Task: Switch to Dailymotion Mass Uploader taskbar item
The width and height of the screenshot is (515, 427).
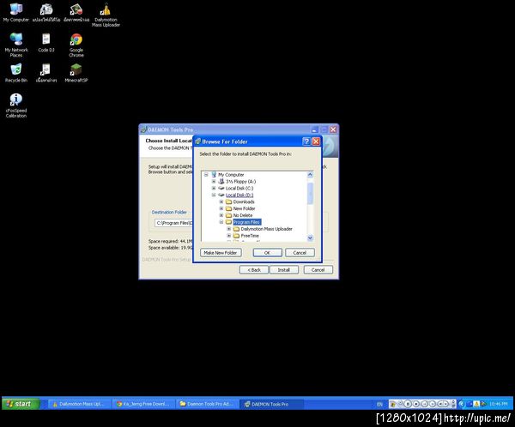Action: [79, 404]
